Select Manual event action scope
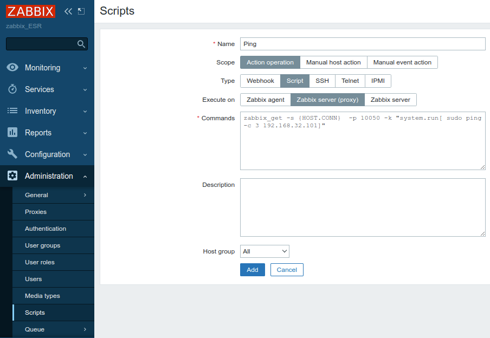The image size is (490, 338). 402,62
